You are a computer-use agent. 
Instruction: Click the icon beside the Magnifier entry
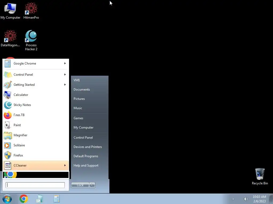[8, 135]
